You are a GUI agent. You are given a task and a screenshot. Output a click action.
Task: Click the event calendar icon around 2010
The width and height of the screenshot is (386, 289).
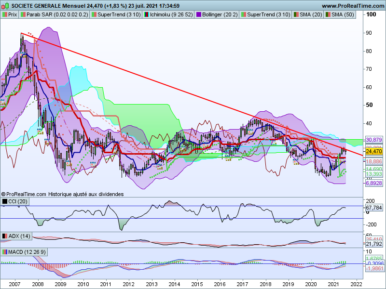pos(93,164)
